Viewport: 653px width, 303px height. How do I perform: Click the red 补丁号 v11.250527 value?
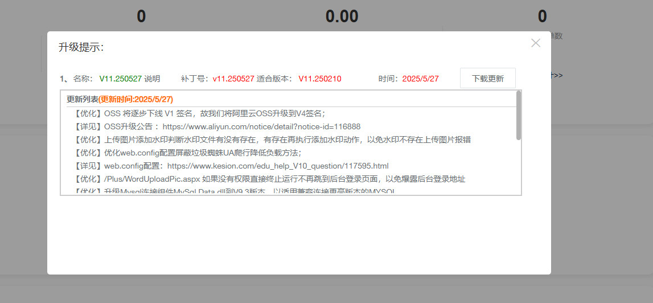tap(233, 79)
